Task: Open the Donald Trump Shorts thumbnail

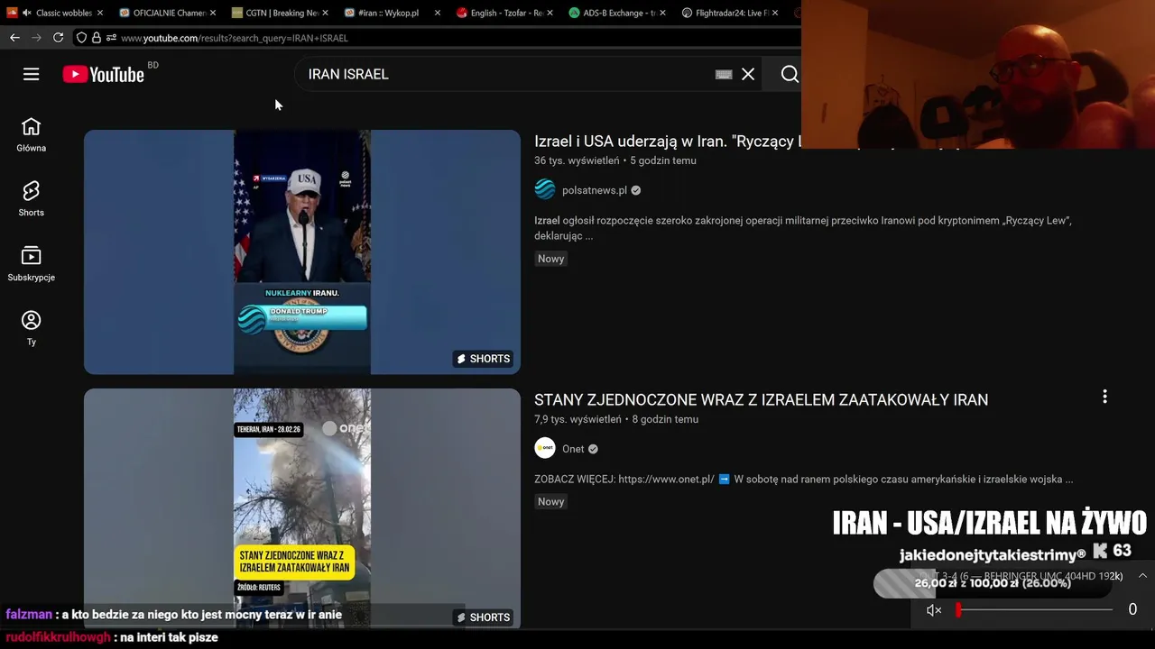Action: point(302,251)
